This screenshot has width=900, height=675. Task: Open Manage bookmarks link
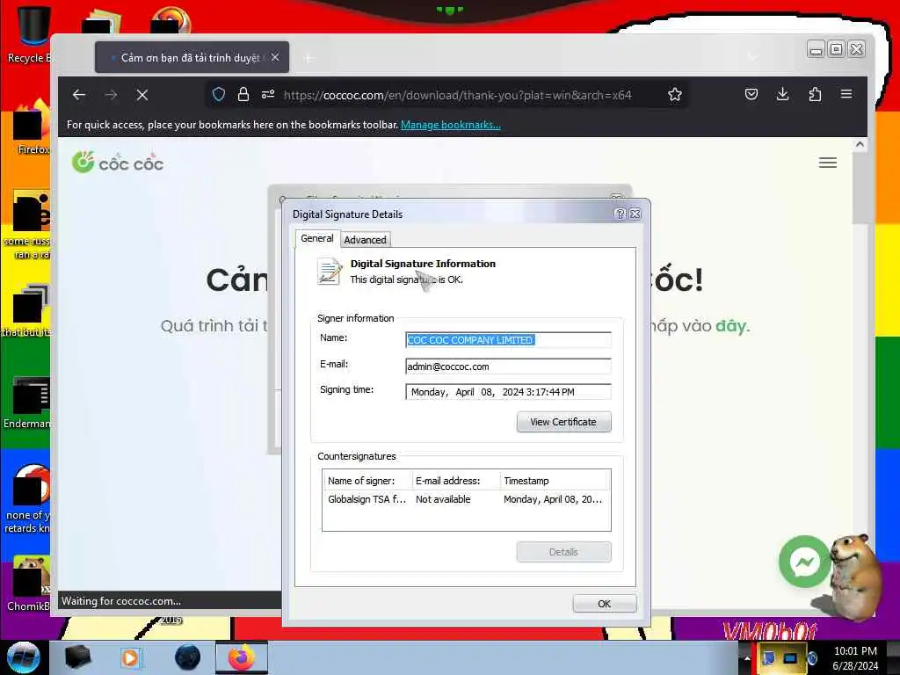pyautogui.click(x=451, y=125)
